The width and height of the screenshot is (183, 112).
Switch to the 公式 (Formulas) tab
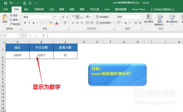tap(52, 9)
